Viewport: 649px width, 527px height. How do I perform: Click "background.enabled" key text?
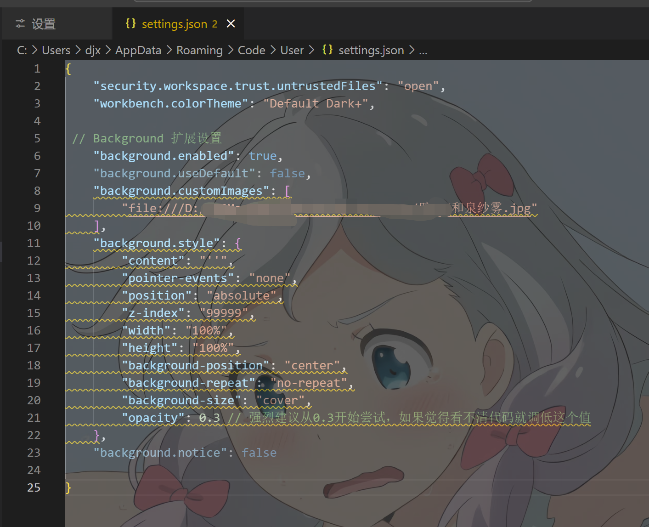click(x=164, y=156)
